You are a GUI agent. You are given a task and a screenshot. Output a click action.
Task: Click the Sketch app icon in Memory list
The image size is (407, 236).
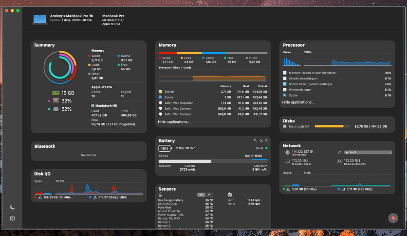(x=160, y=92)
